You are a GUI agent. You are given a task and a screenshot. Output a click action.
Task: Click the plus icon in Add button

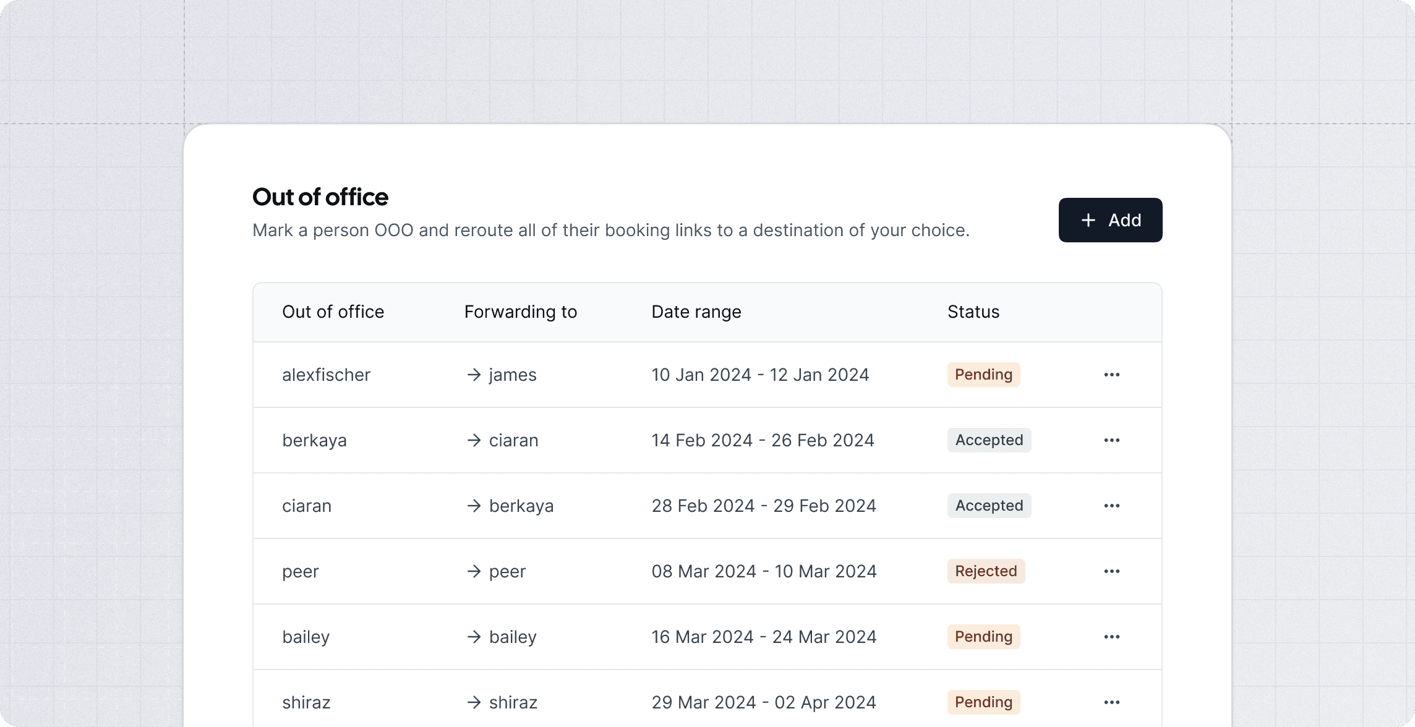[1088, 220]
